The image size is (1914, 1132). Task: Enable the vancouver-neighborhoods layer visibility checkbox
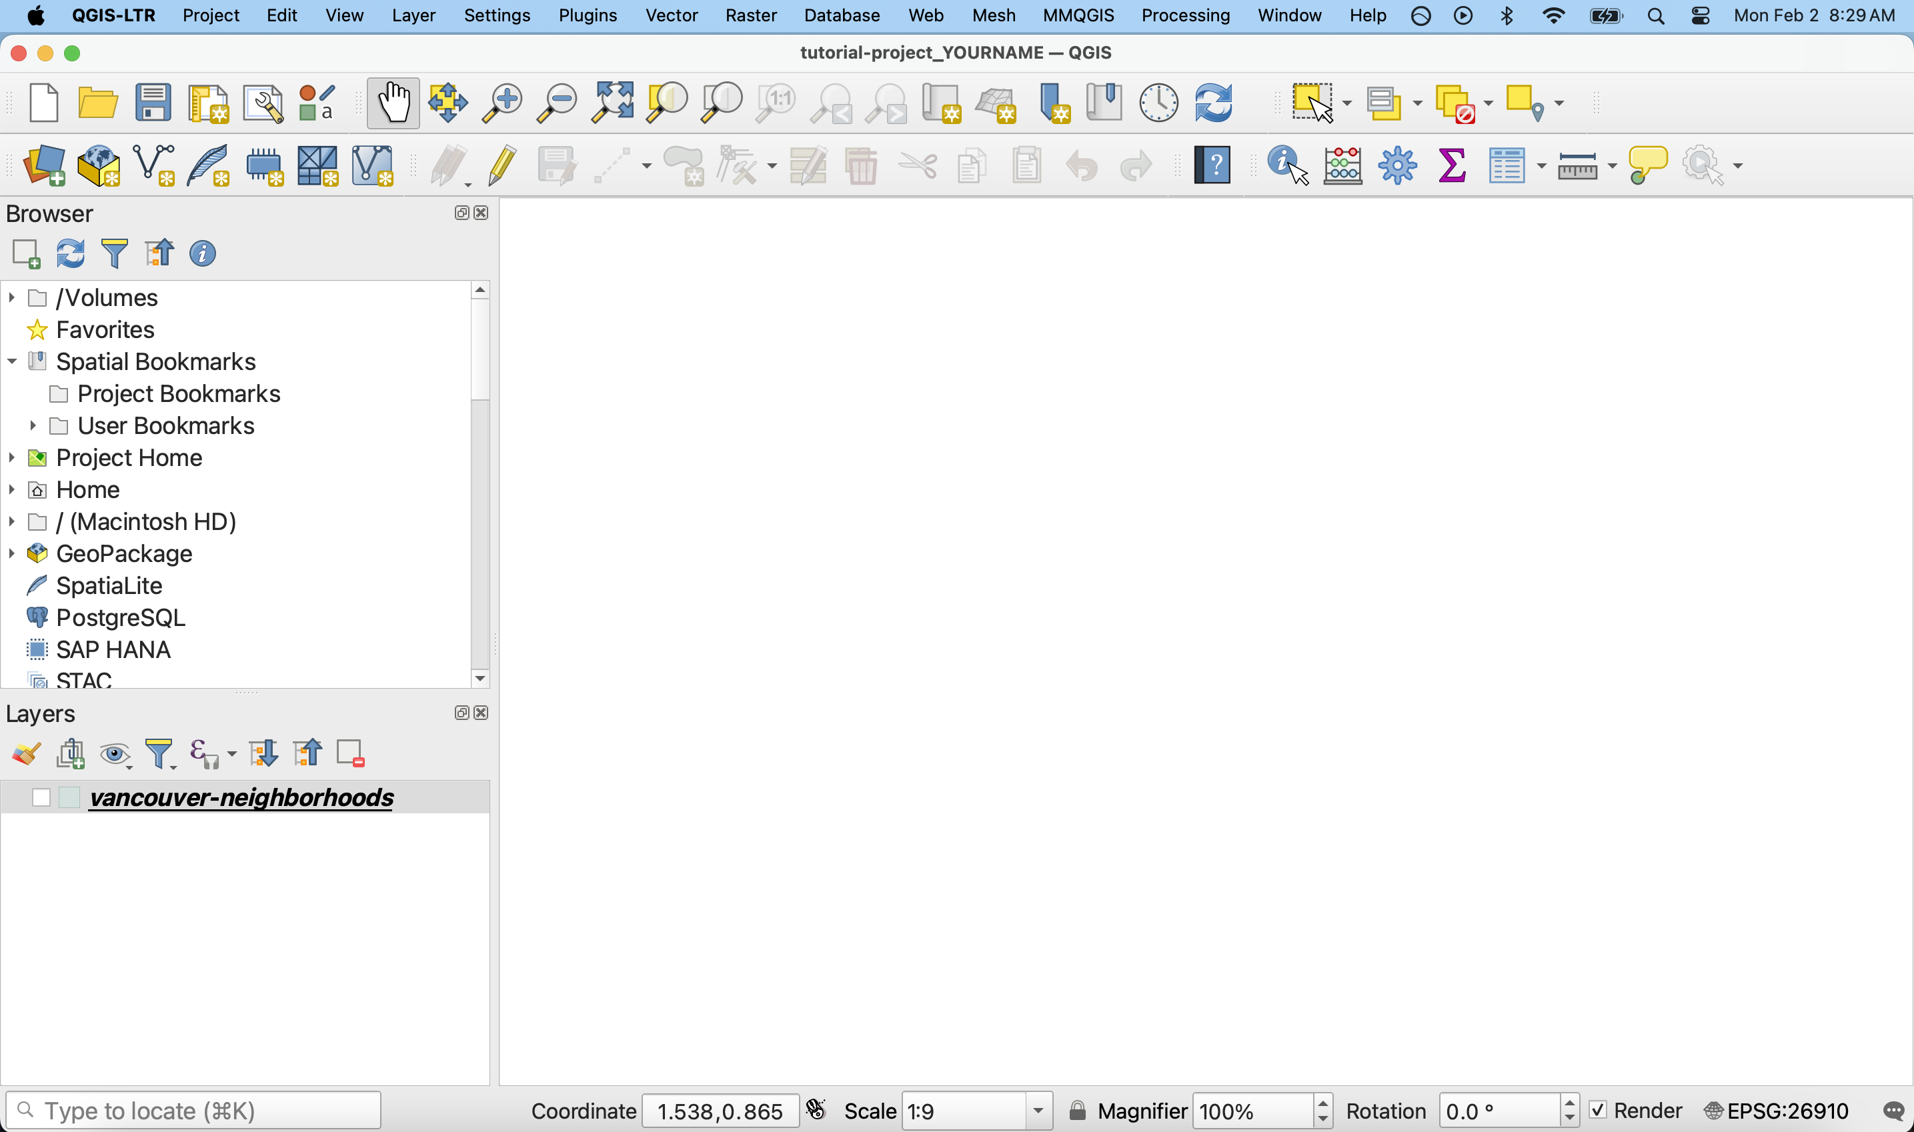pos(41,798)
